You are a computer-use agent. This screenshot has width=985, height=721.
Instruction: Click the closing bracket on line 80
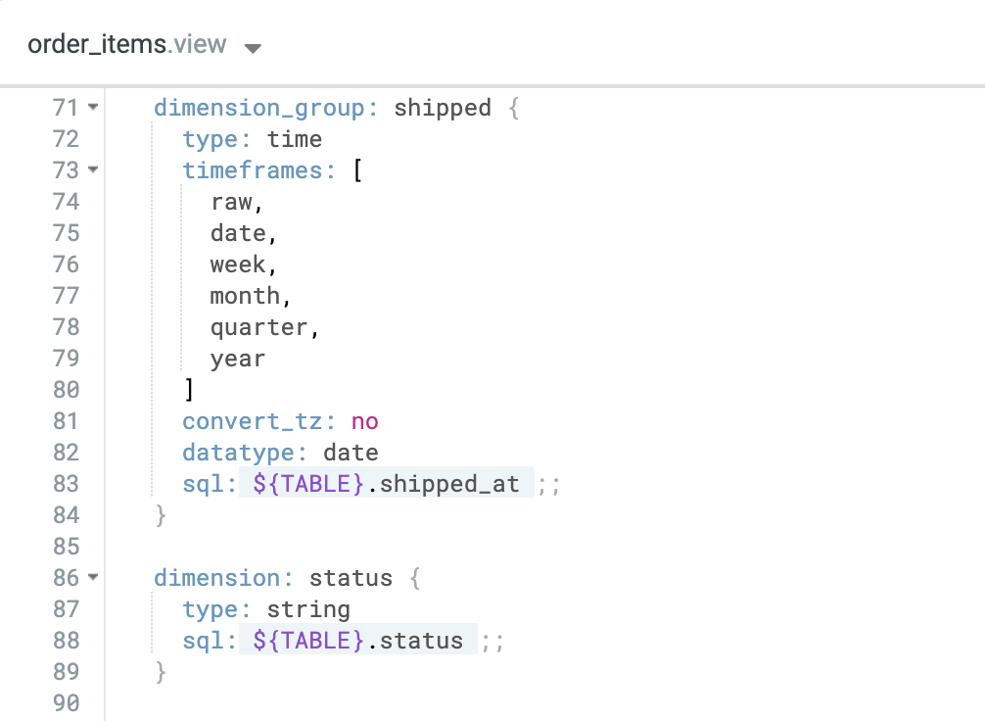(188, 389)
